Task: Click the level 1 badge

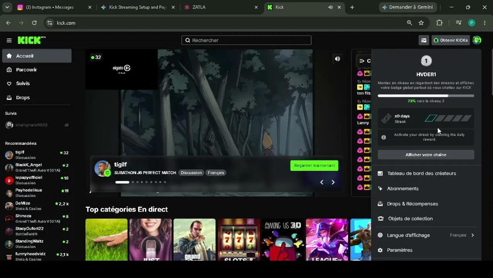Action: point(426,61)
